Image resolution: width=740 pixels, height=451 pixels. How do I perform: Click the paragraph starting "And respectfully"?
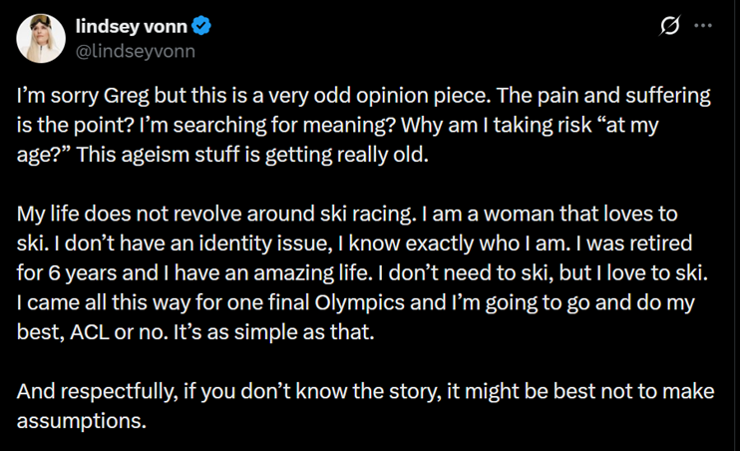click(363, 405)
